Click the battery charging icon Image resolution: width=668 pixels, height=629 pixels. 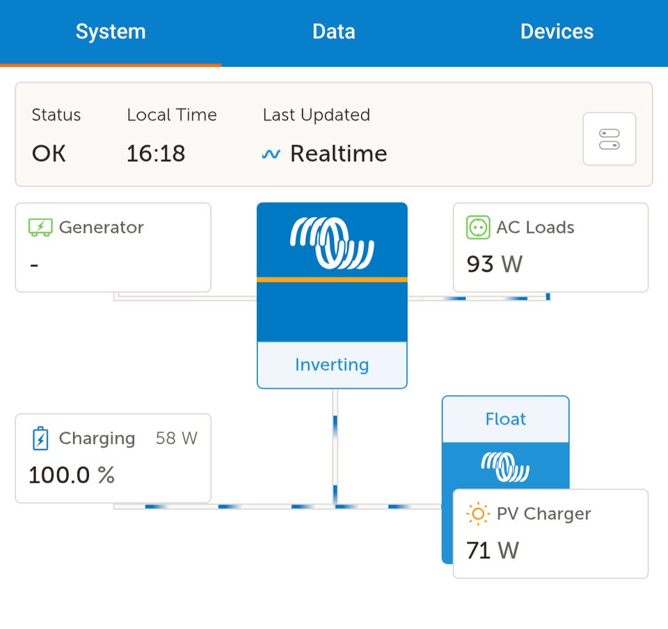(40, 438)
